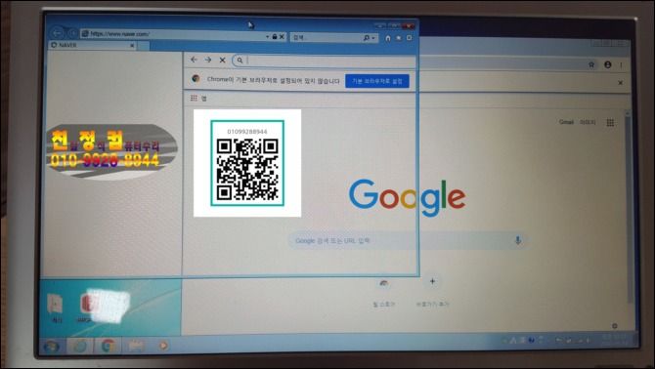Open Internet Explorer search magnifier dropdown

[x=369, y=38]
